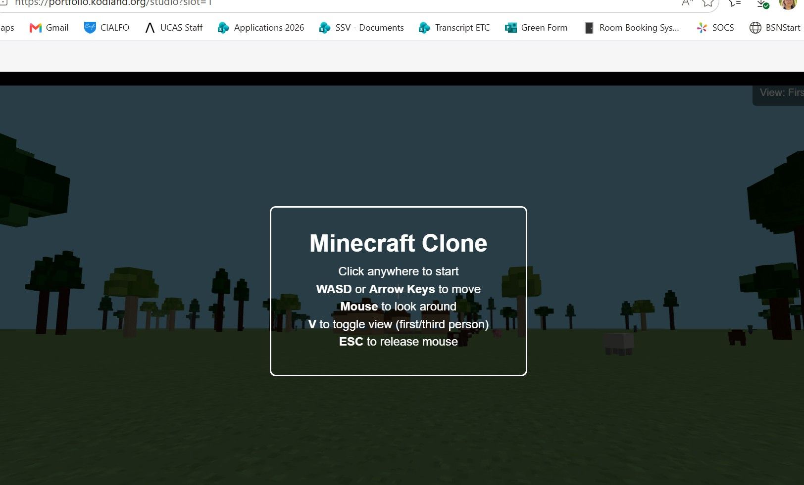Open the SOCS bookmark

coord(715,28)
